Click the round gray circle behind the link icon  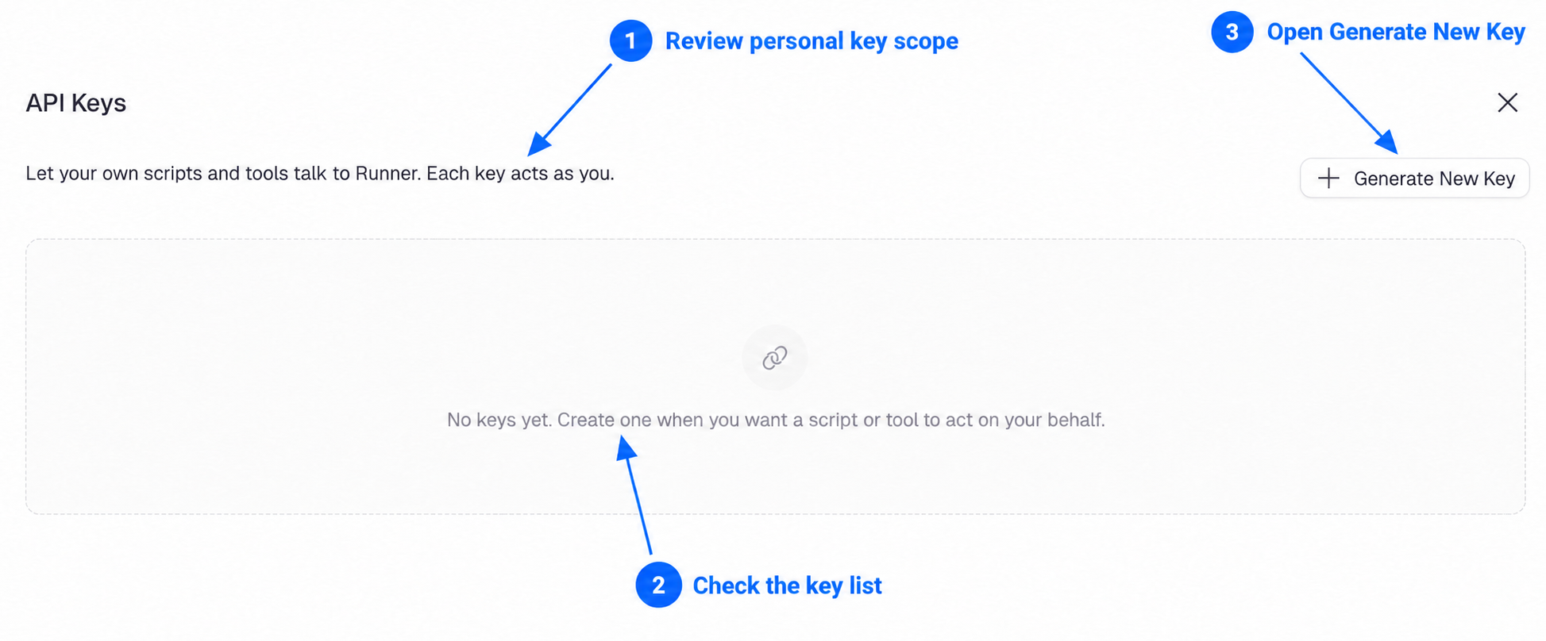coord(775,358)
